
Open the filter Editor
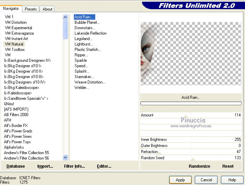[104, 166]
